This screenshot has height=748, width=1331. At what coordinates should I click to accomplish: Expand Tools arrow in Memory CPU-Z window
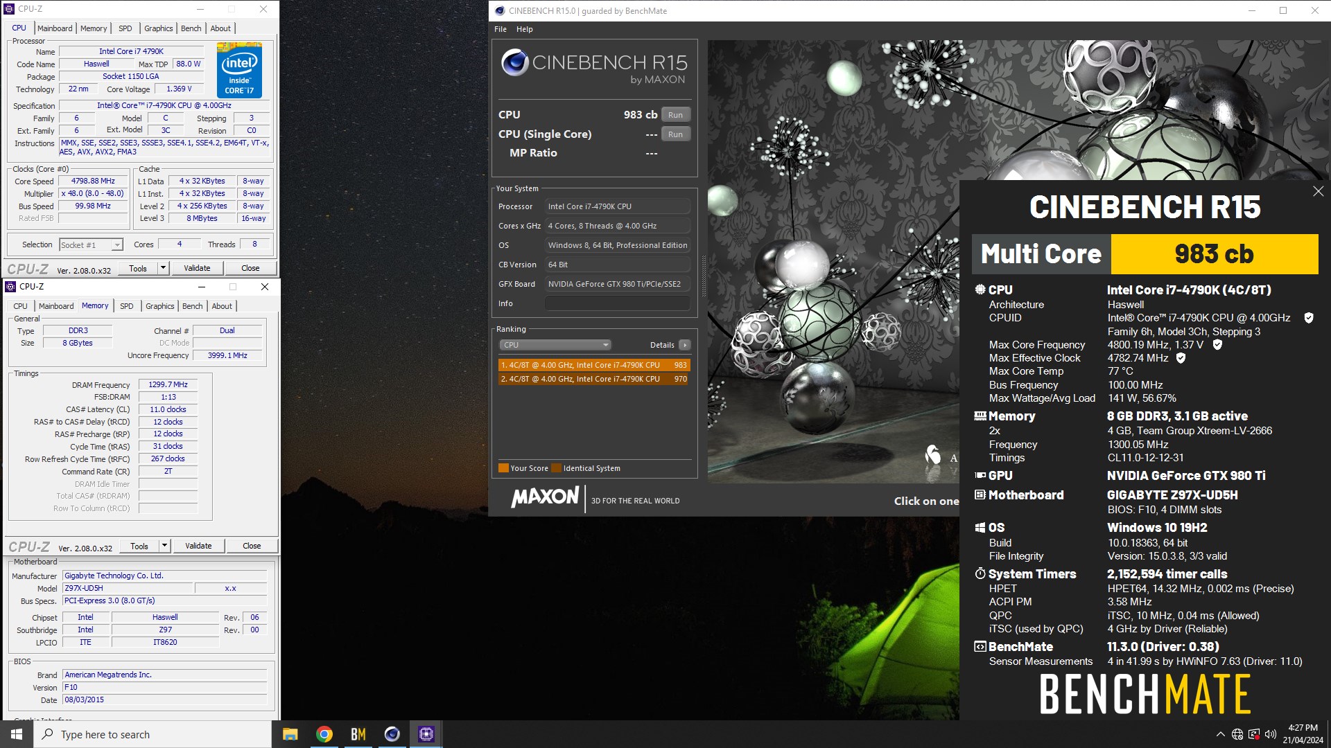(x=164, y=546)
